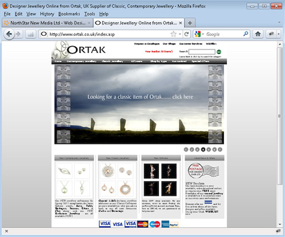Open the Edit menu
Viewport: 285px width, 237px height.
click(x=19, y=14)
